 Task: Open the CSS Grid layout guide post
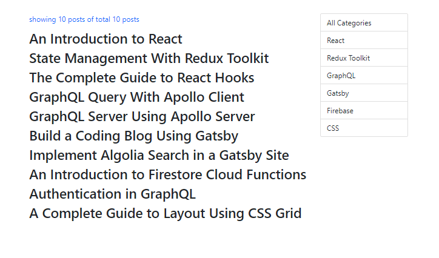pyautogui.click(x=165, y=214)
